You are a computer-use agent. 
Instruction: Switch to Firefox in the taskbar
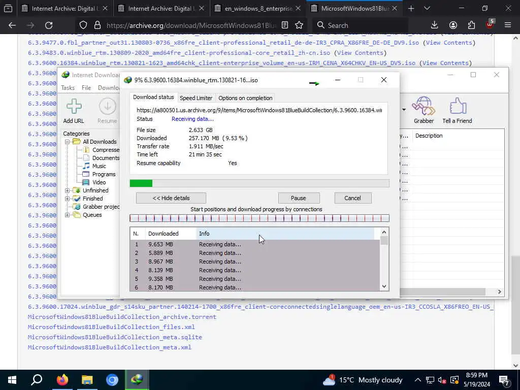(x=62, y=380)
